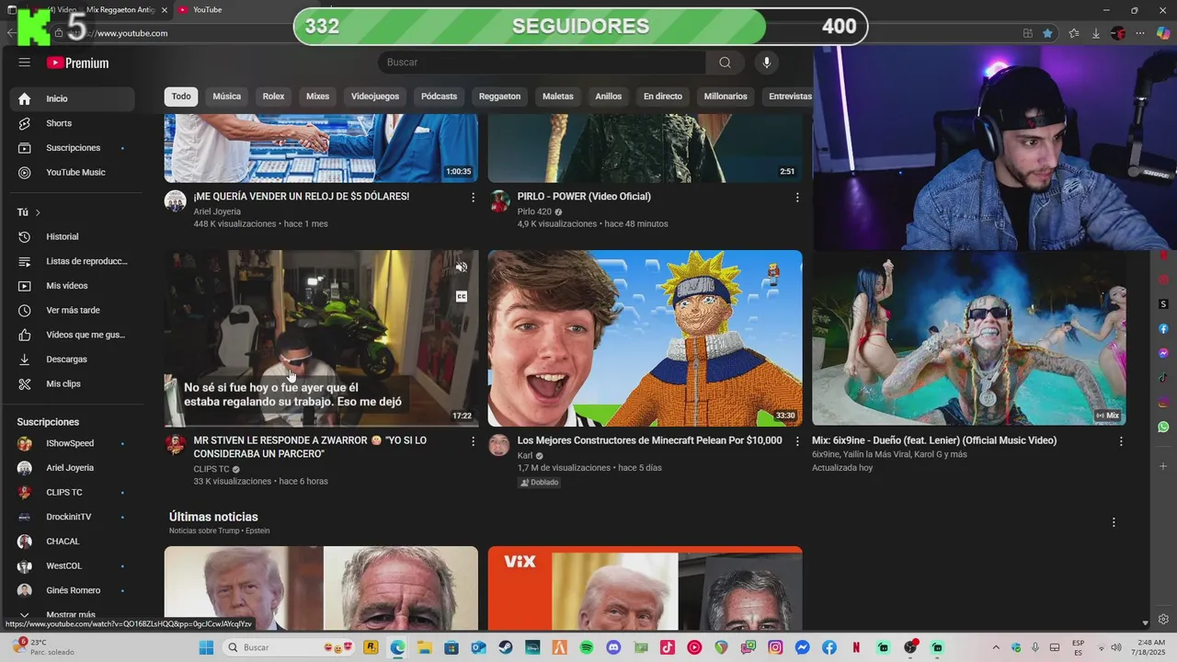Open Steam from the taskbar
The height and width of the screenshot is (662, 1177).
point(506,647)
